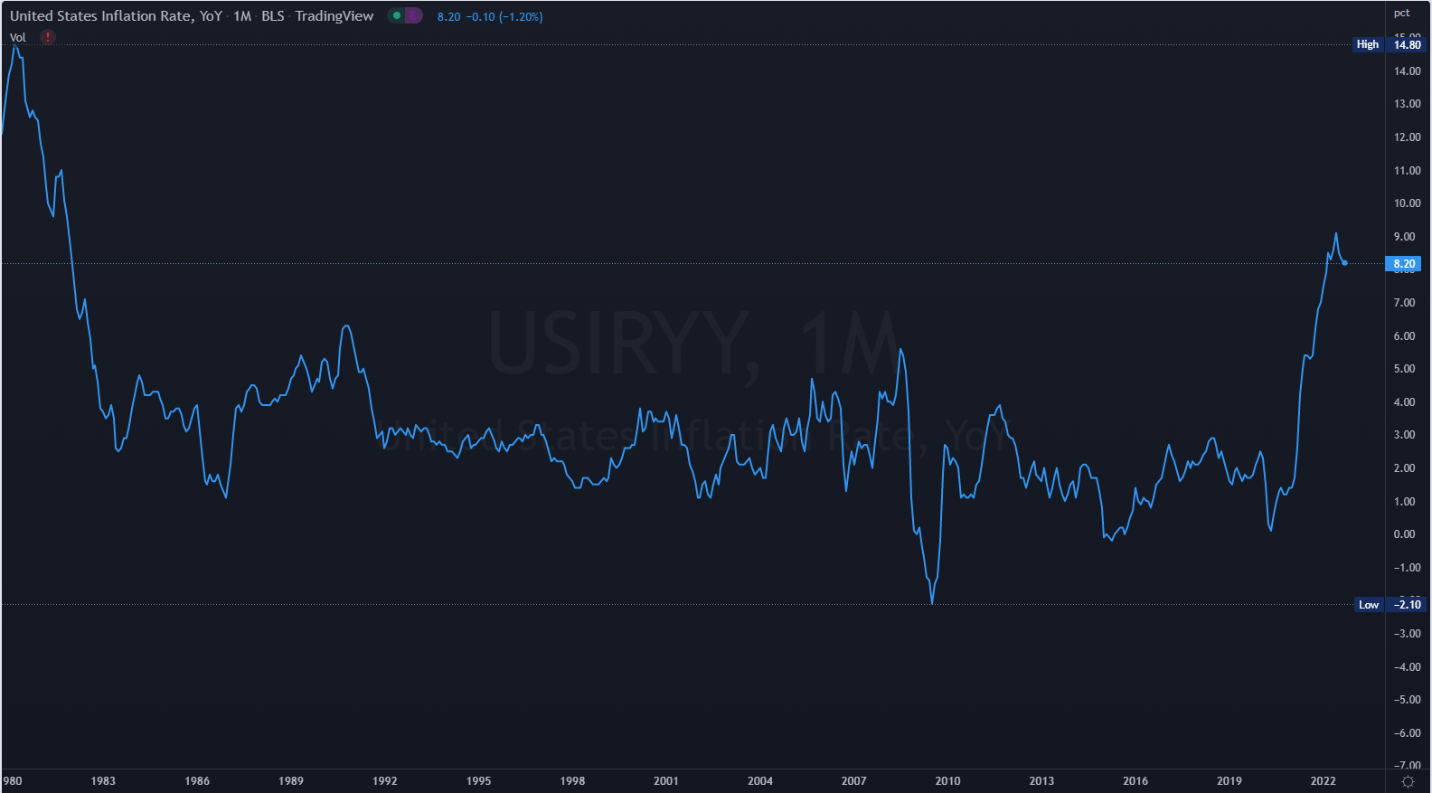1432x793 pixels.
Task: Click the 2.00 tick on price scale
Action: [x=1405, y=468]
